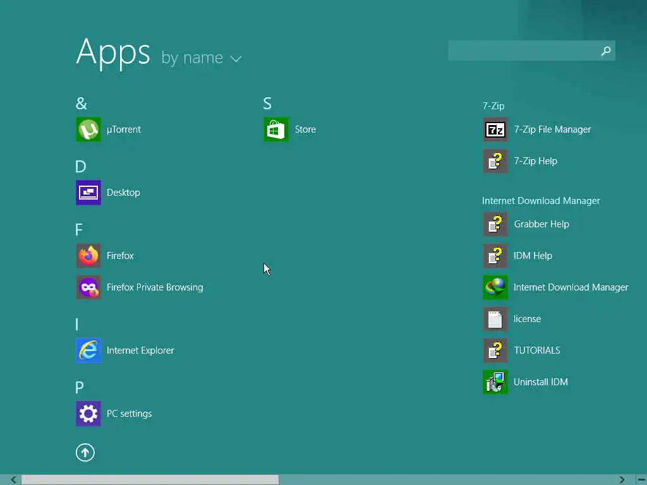Open the 7-Zip Help icon
The height and width of the screenshot is (485, 647).
pyautogui.click(x=495, y=161)
